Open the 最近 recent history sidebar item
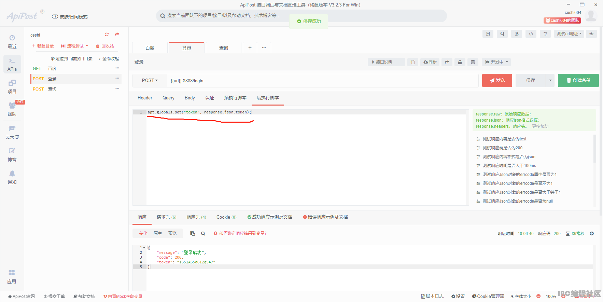Image resolution: width=603 pixels, height=302 pixels. [12, 42]
